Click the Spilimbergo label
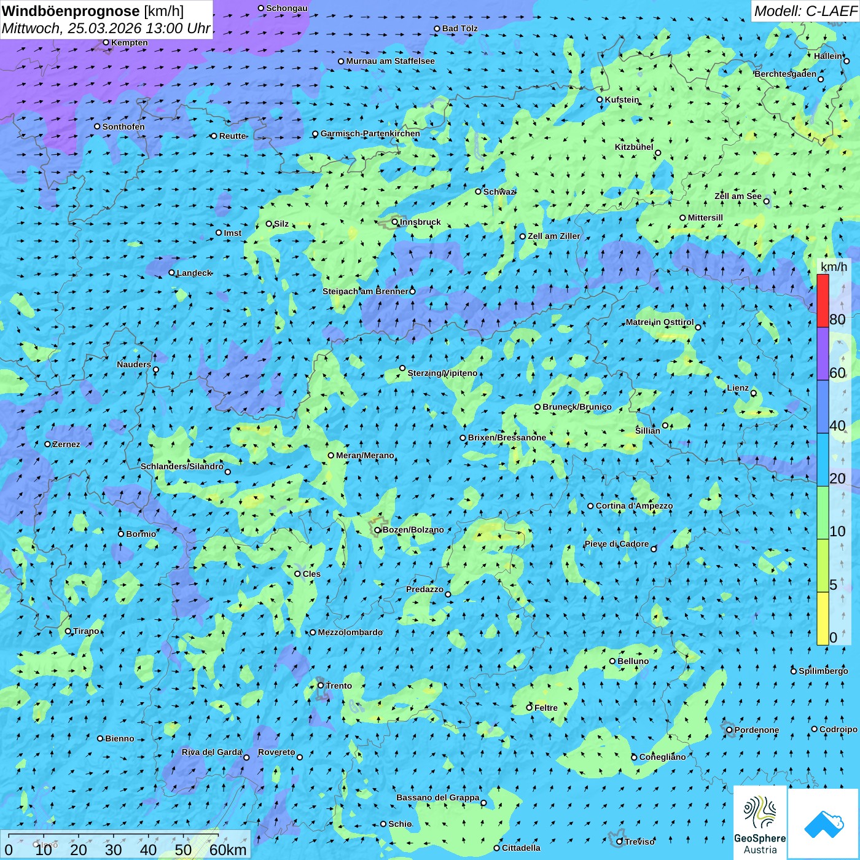Viewport: 860px width, 860px height. [823, 671]
